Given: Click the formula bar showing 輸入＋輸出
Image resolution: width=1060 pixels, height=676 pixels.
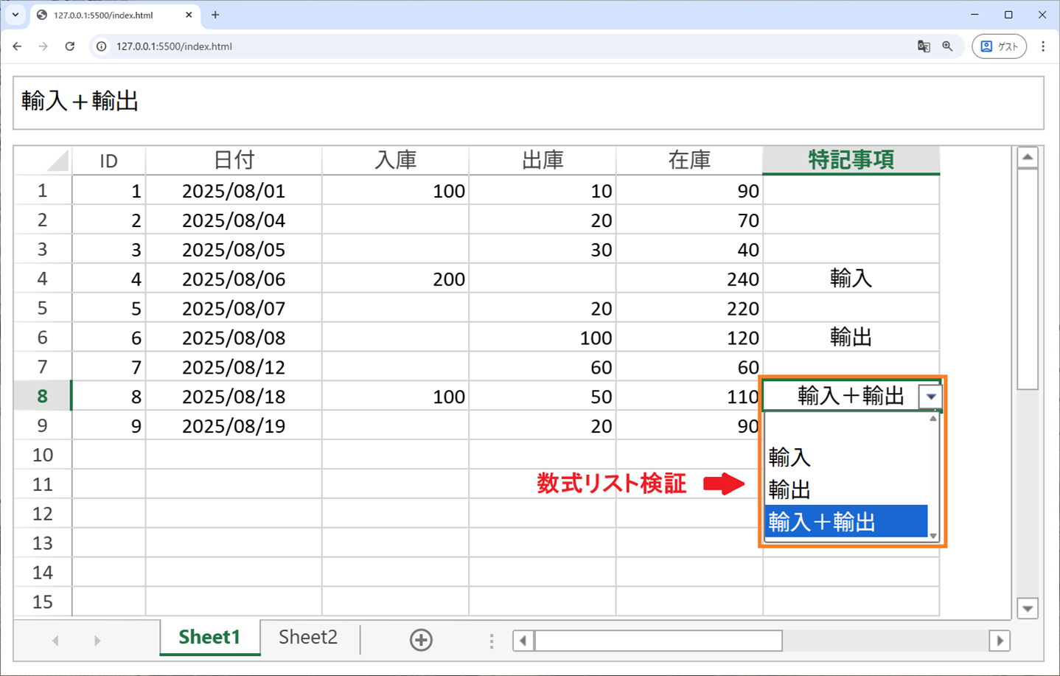Looking at the screenshot, I should pyautogui.click(x=529, y=102).
